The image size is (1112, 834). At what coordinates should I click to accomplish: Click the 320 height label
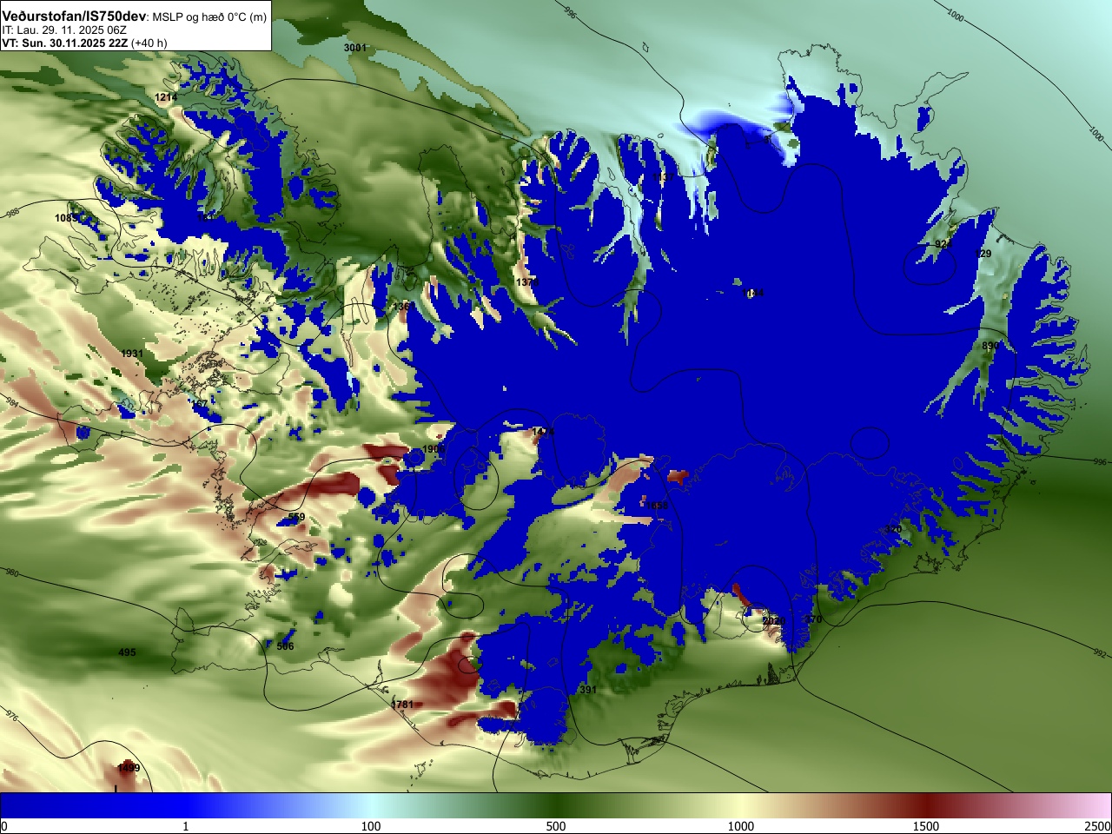pyautogui.click(x=892, y=529)
